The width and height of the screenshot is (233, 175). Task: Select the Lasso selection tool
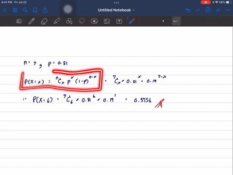click(x=82, y=21)
